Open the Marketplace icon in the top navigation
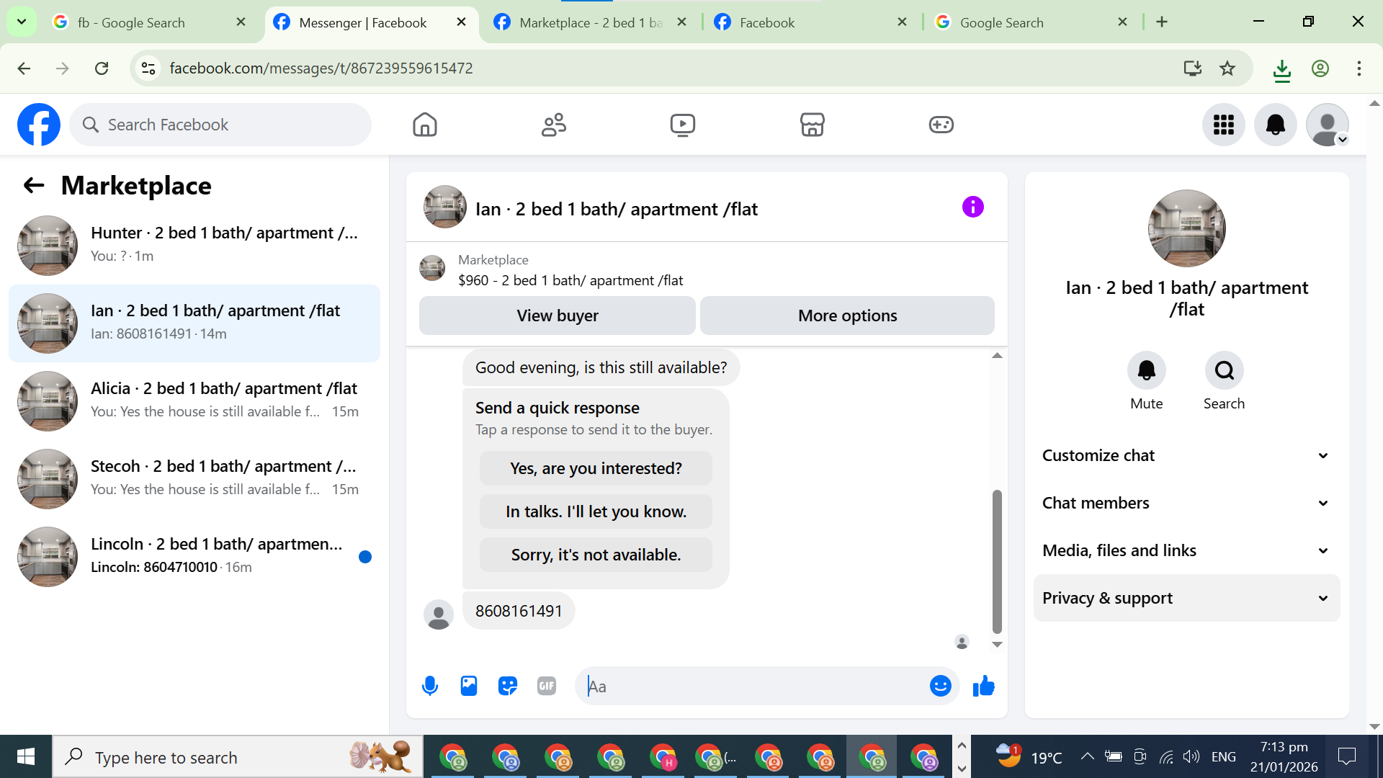 812,125
